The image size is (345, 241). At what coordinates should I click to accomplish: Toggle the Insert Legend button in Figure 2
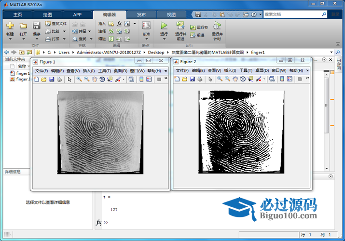tap(290, 79)
